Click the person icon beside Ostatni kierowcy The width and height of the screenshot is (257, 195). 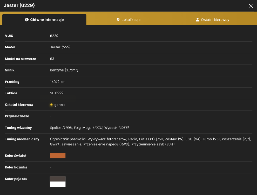pos(198,20)
